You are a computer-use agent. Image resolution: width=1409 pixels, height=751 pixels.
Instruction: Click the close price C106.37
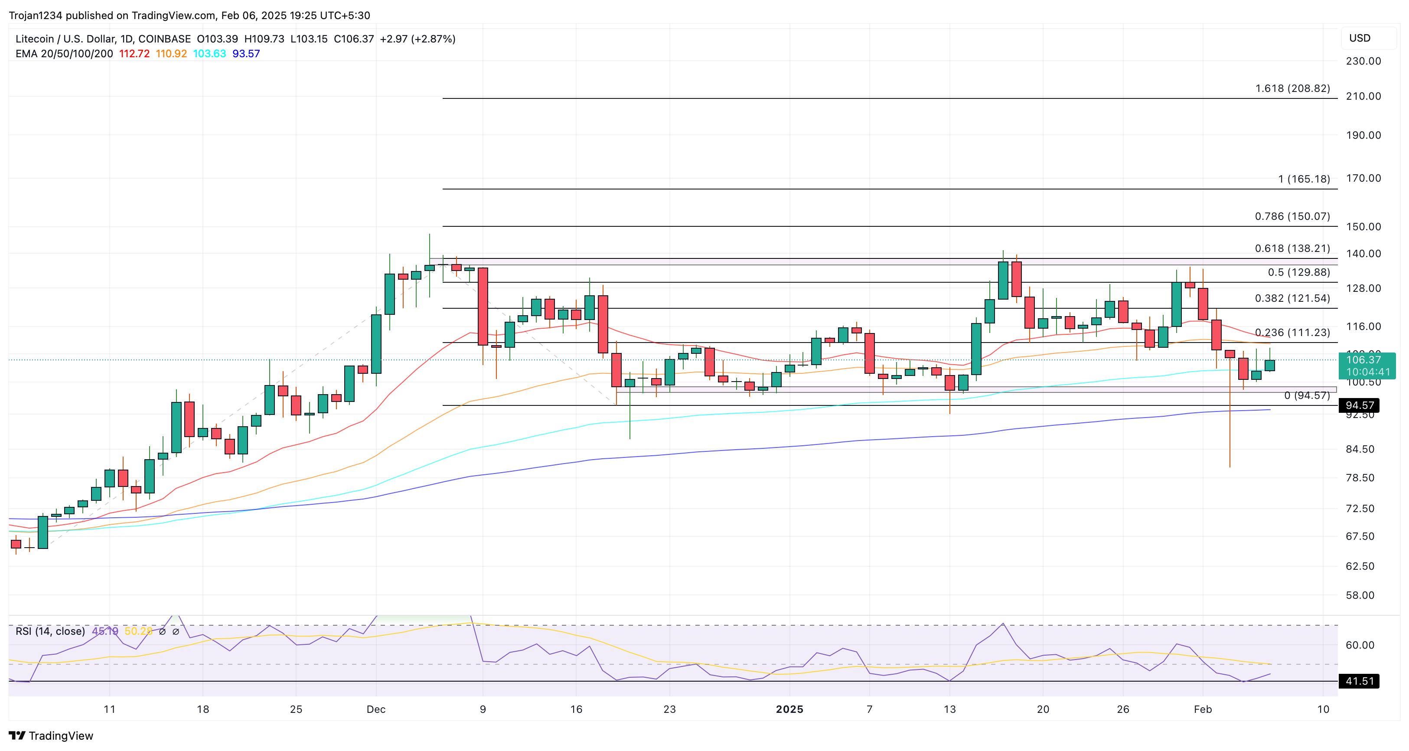click(x=354, y=39)
